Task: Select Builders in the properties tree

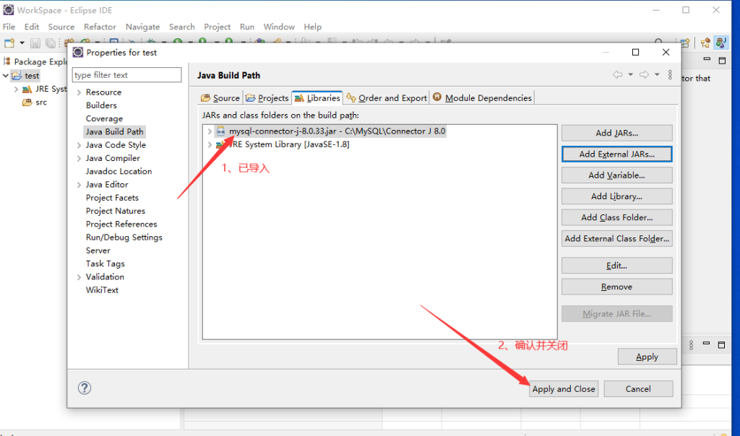Action: click(x=101, y=105)
